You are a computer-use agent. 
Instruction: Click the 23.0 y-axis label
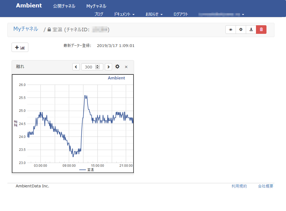(22, 163)
